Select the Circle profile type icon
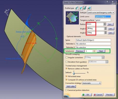The image size is (118, 99). [x=85, y=8]
